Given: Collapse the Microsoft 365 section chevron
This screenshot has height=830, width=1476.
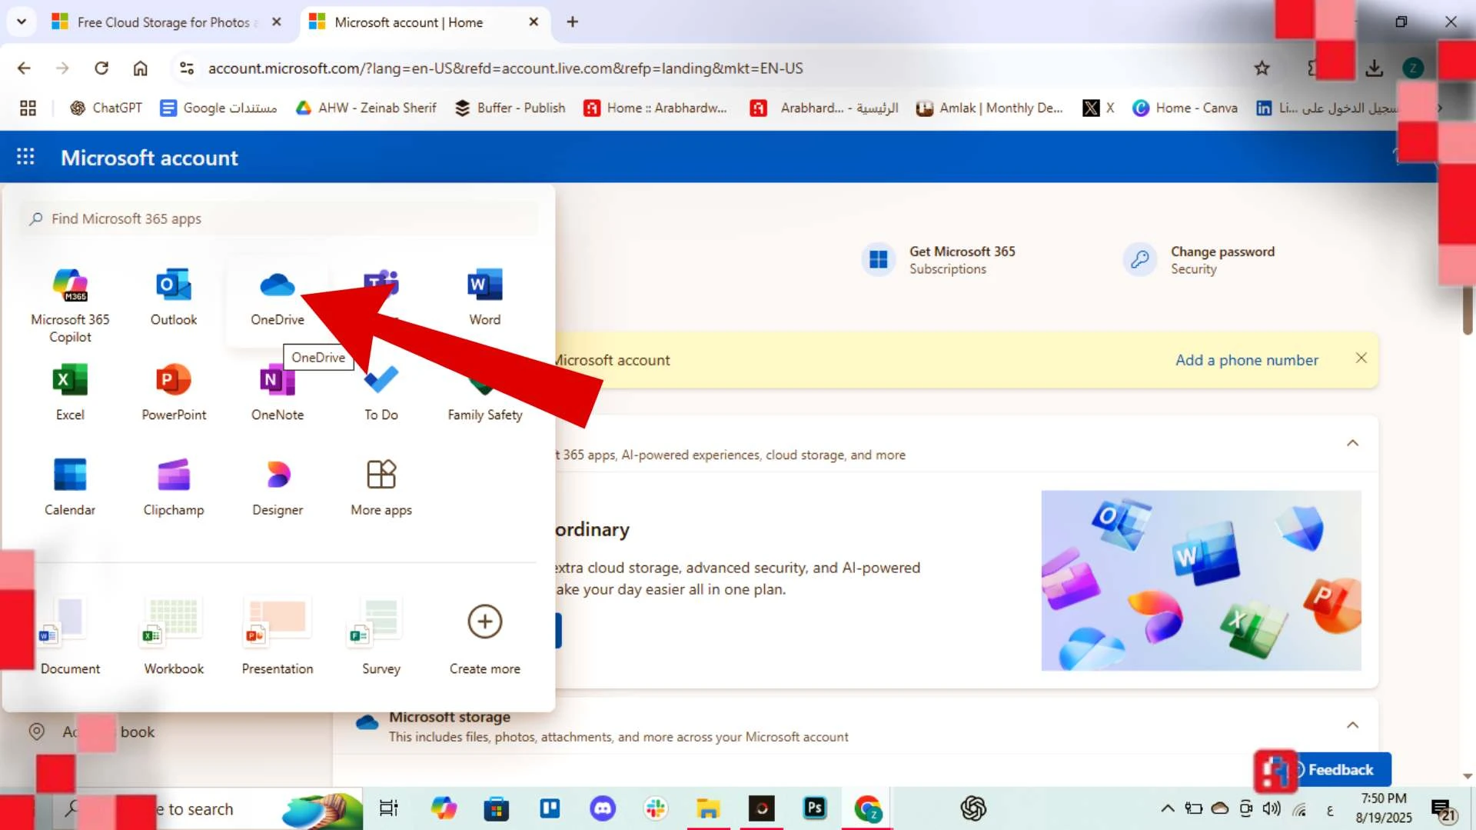Looking at the screenshot, I should [1352, 443].
